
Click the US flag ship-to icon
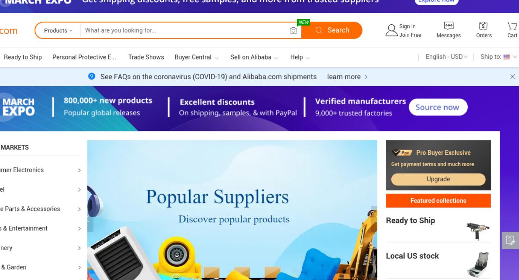click(x=506, y=57)
